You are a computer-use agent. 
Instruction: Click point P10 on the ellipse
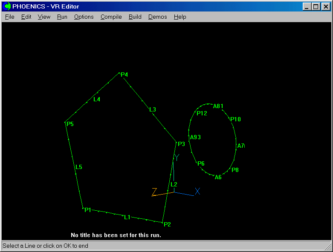[235, 119]
